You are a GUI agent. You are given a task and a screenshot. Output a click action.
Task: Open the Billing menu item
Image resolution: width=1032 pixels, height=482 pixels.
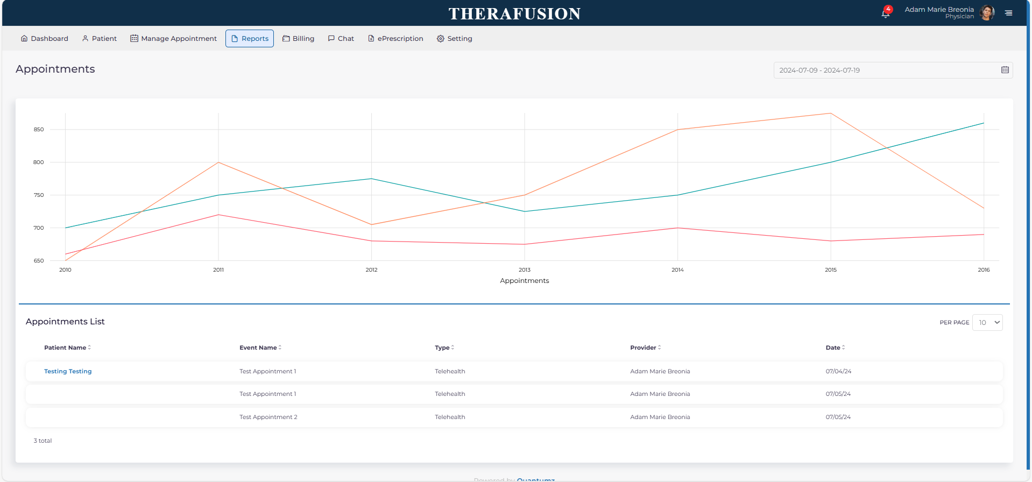point(298,39)
